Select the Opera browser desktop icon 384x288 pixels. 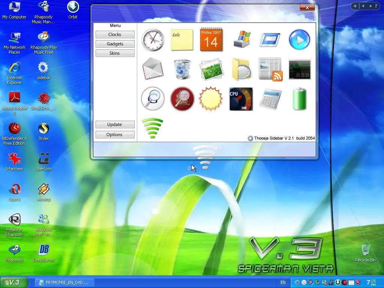click(x=15, y=192)
